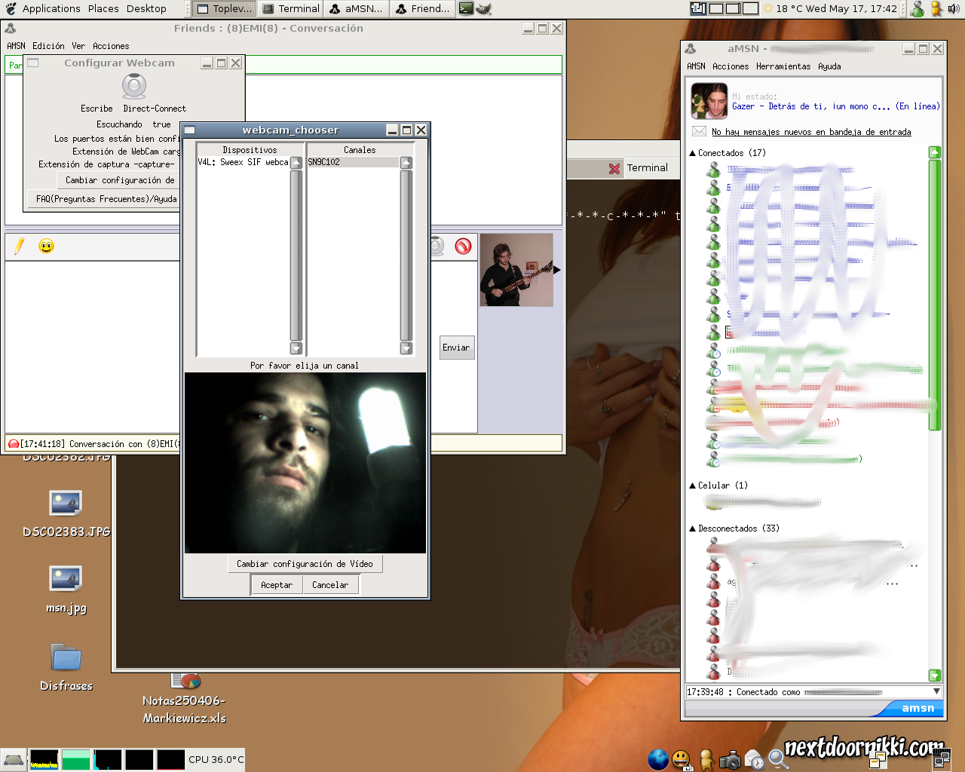Collapse the Desconectados (33) group
965x772 pixels.
coord(693,528)
